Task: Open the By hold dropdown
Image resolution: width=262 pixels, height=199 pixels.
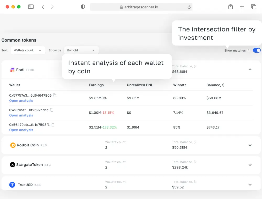Action: click(x=81, y=50)
